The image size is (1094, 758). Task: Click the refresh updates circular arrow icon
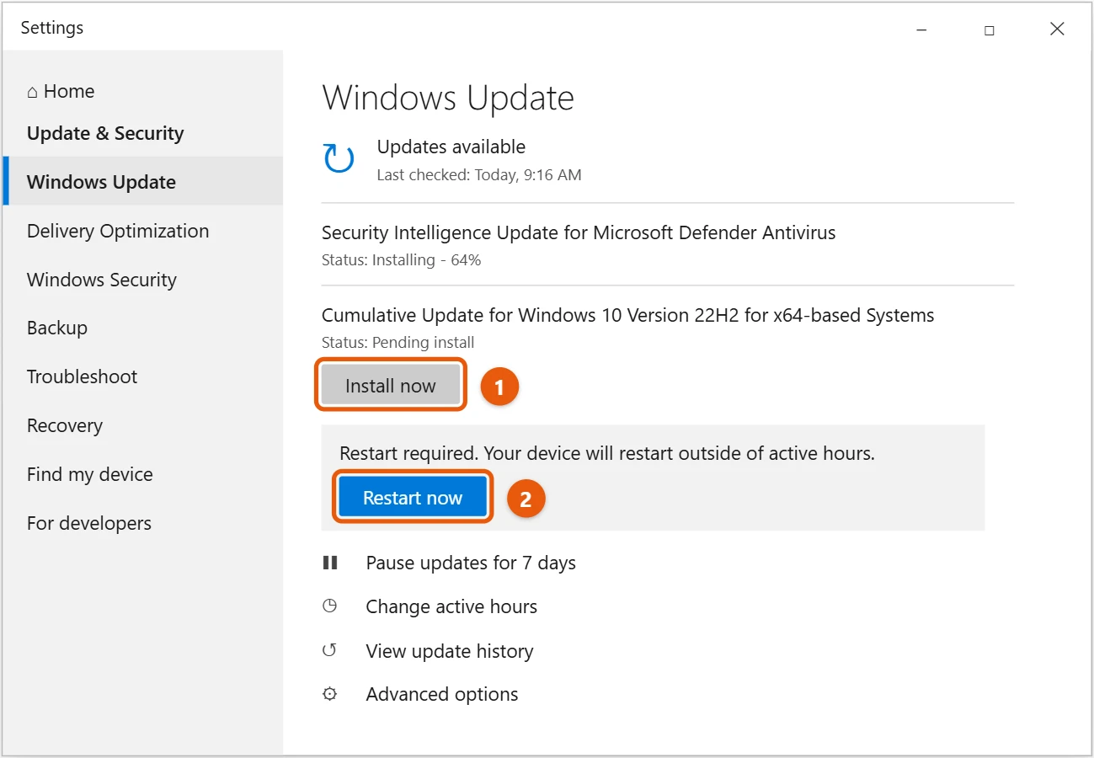(339, 158)
